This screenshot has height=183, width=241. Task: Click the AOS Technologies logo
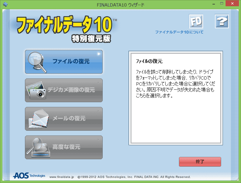point(29,176)
